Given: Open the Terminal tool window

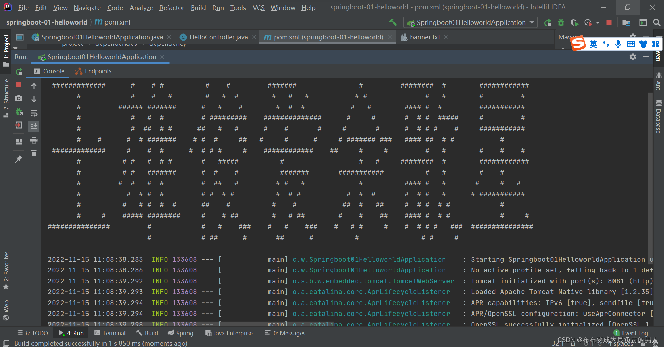Looking at the screenshot, I should 110,333.
